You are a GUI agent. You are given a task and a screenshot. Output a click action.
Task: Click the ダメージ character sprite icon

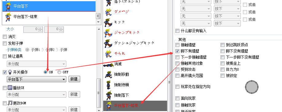[108, 12]
